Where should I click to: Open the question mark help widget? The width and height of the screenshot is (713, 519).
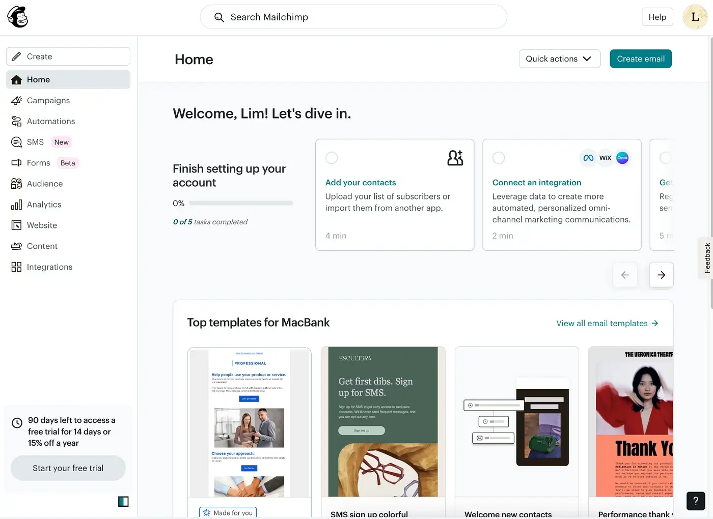tap(696, 501)
